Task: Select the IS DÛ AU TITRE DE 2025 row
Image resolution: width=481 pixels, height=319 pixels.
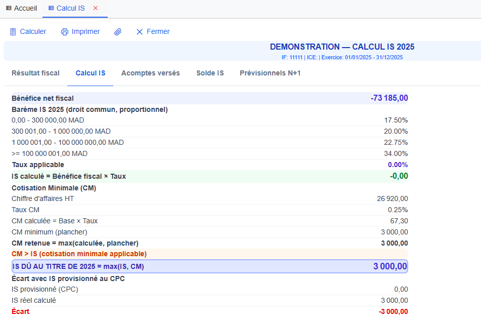Action: (x=209, y=266)
